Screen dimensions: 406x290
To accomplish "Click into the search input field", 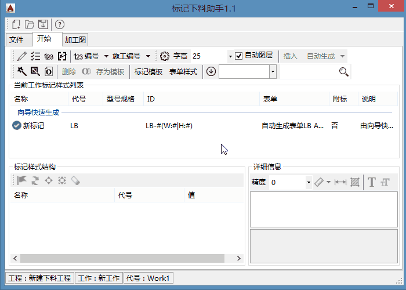I will click(309, 72).
